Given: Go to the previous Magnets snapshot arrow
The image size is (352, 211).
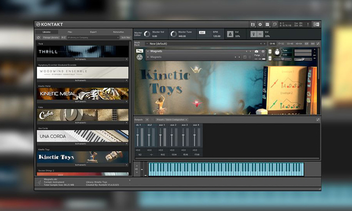Looking at the screenshot, I should point(235,57).
